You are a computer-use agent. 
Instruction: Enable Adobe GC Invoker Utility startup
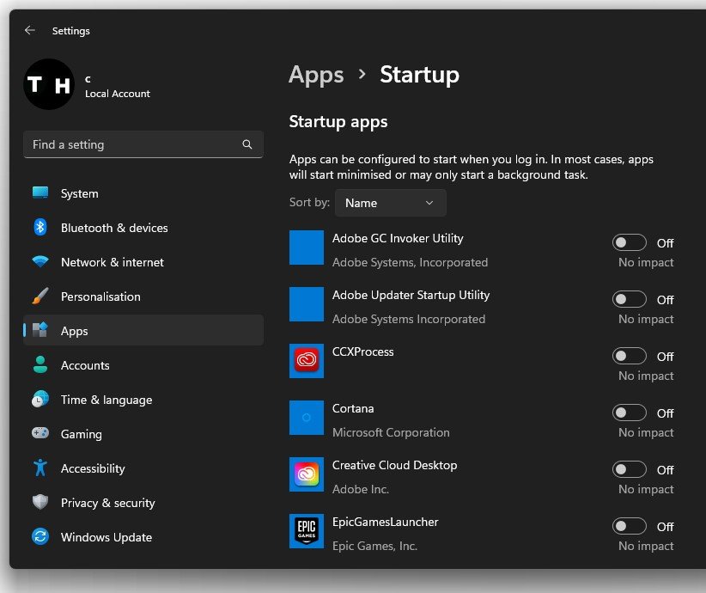pyautogui.click(x=630, y=243)
